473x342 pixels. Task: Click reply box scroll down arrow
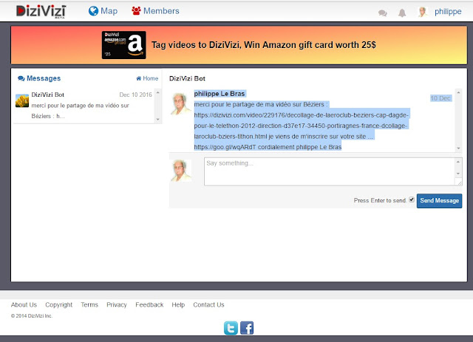pyautogui.click(x=458, y=174)
